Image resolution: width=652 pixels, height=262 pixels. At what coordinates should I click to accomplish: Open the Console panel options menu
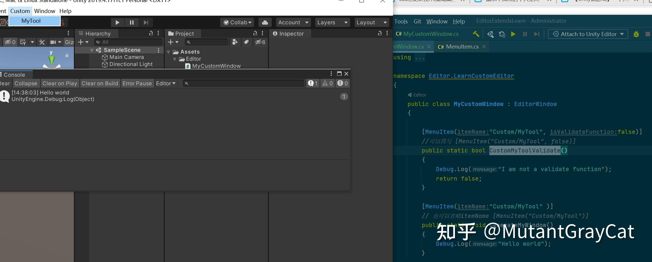point(331,74)
